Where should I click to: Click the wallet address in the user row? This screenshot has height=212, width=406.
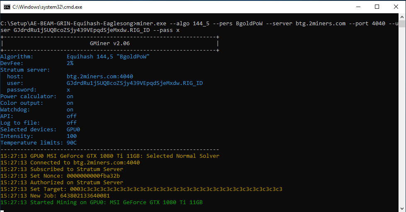[134, 83]
